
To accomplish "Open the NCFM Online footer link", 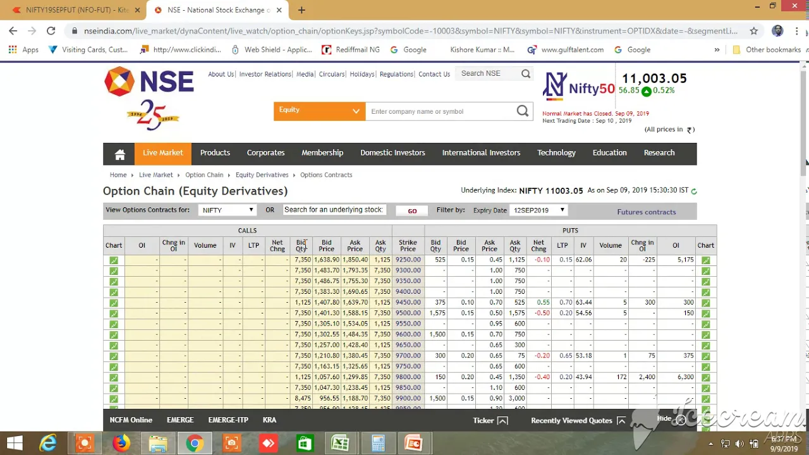I will [131, 420].
